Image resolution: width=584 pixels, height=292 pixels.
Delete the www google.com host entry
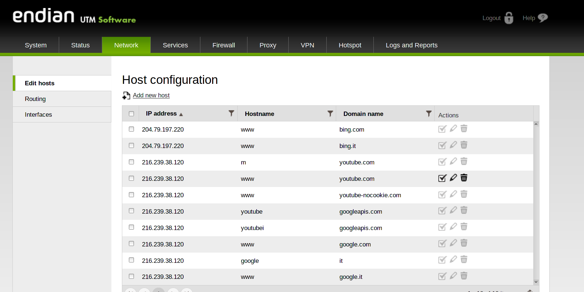[464, 243]
